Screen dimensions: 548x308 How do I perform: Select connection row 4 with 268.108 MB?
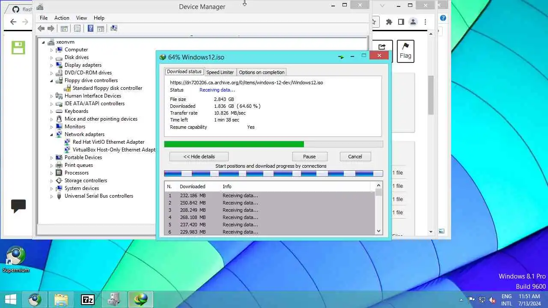pyautogui.click(x=270, y=217)
